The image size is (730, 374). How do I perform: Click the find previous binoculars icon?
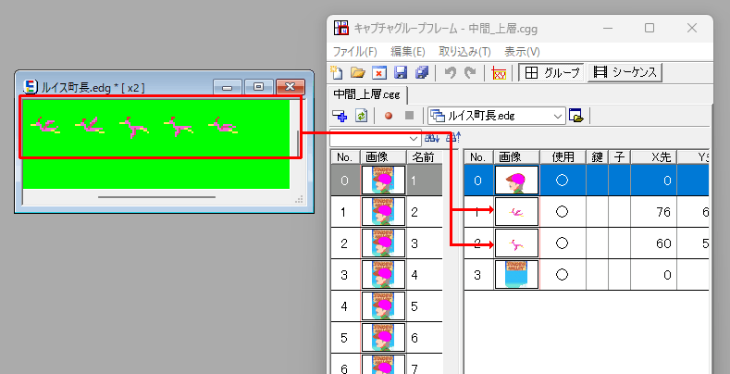click(x=453, y=138)
